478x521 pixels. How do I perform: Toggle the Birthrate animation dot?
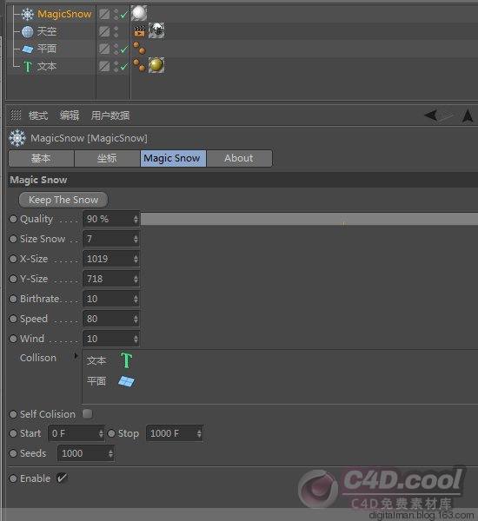pos(13,299)
